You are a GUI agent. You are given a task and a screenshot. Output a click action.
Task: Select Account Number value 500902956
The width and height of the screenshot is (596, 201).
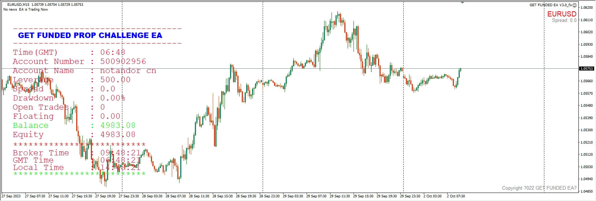(x=123, y=61)
